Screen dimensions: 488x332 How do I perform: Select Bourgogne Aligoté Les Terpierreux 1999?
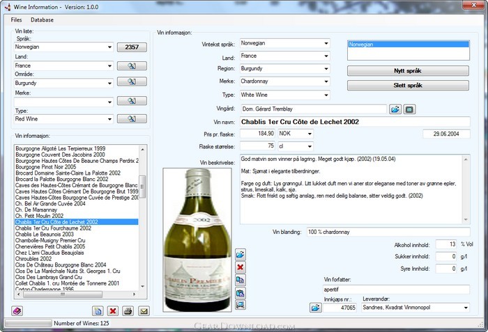(x=77, y=148)
